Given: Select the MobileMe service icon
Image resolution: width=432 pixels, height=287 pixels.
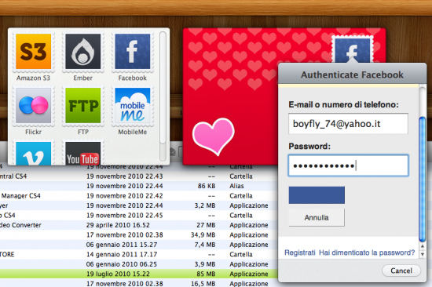Looking at the screenshot, I should (133, 105).
